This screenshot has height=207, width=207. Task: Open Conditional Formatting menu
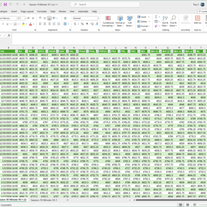108,21
